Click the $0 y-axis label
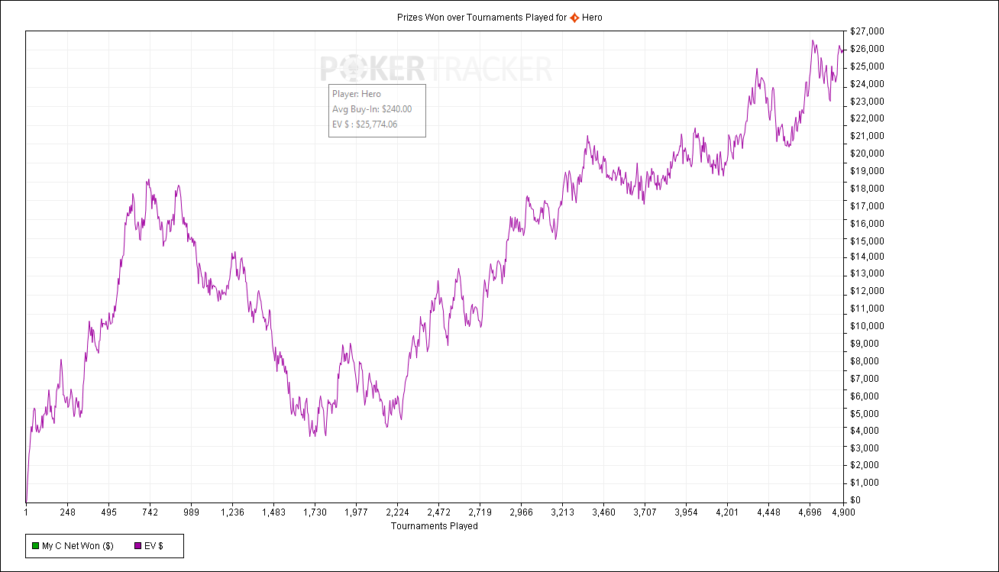 855,500
